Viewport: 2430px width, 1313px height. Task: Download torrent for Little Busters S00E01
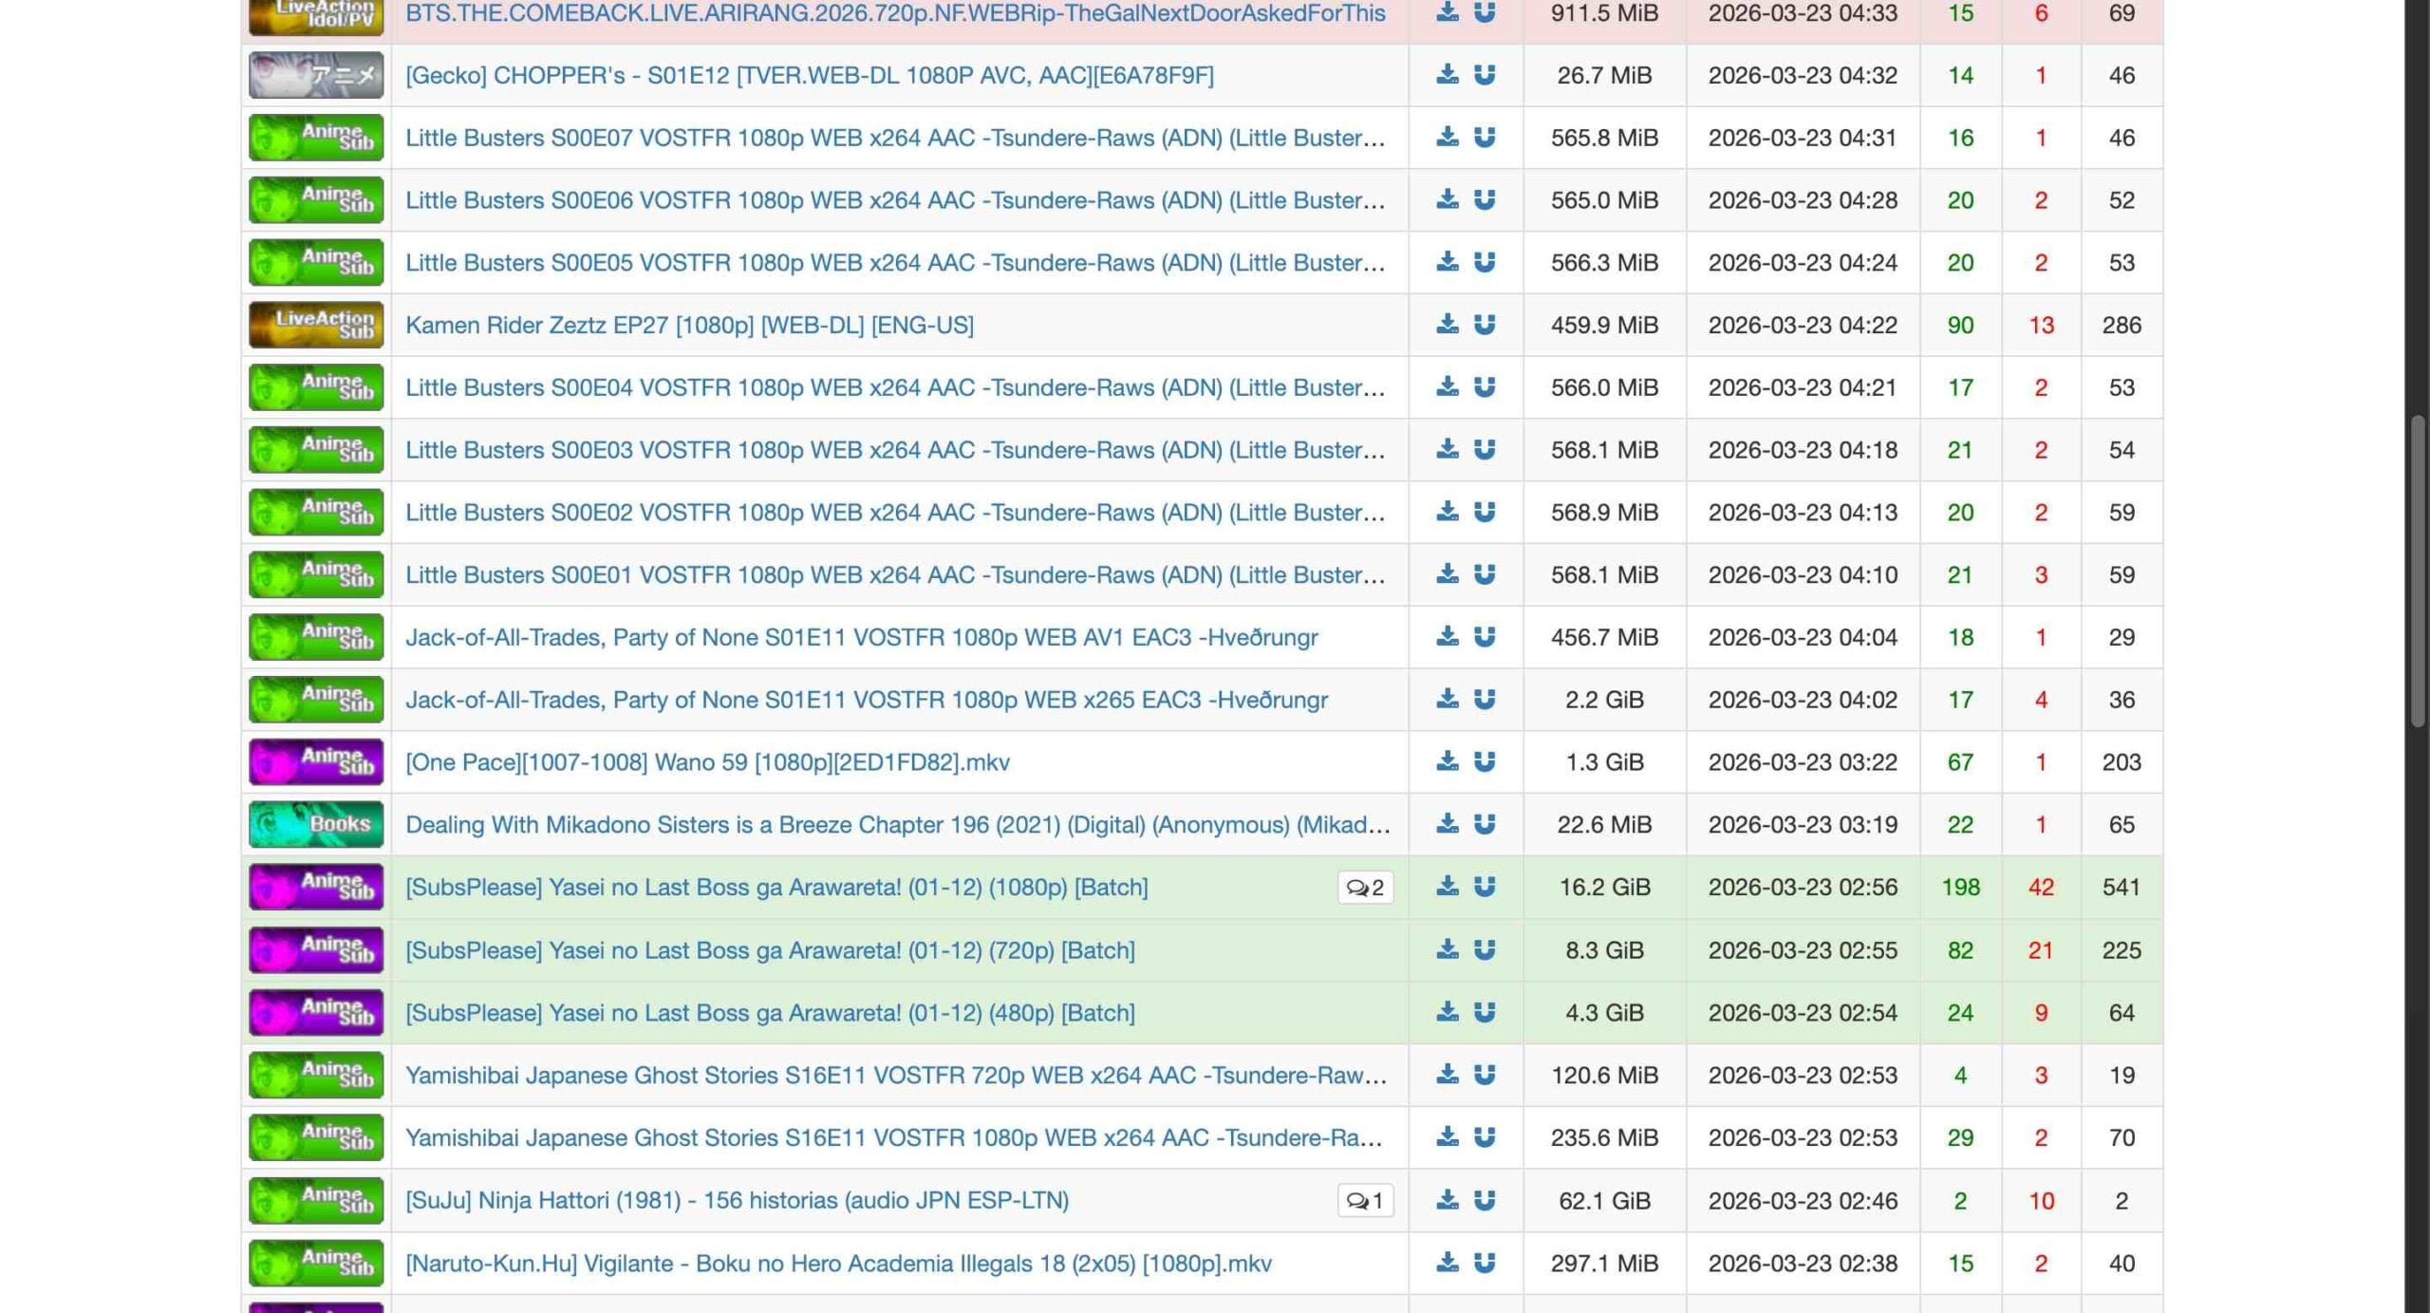[1447, 574]
